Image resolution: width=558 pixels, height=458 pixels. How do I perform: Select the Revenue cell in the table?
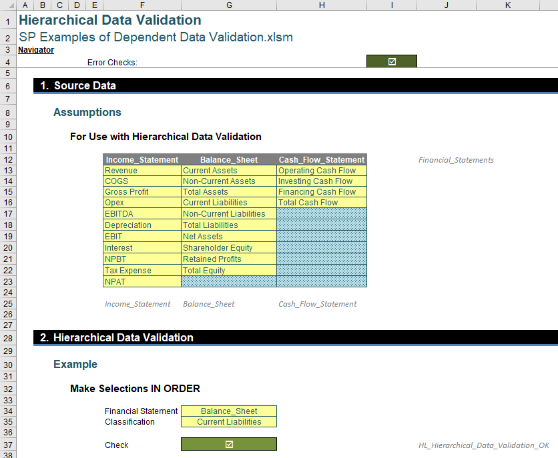(x=121, y=170)
